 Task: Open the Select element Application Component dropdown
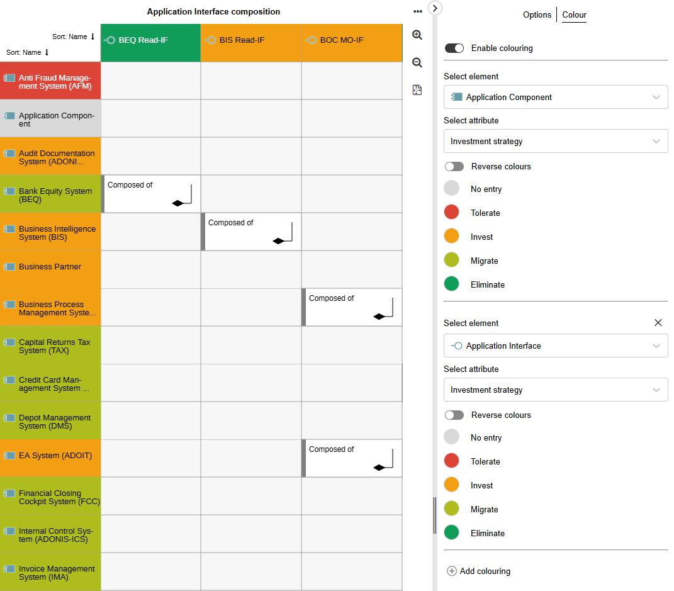click(656, 97)
